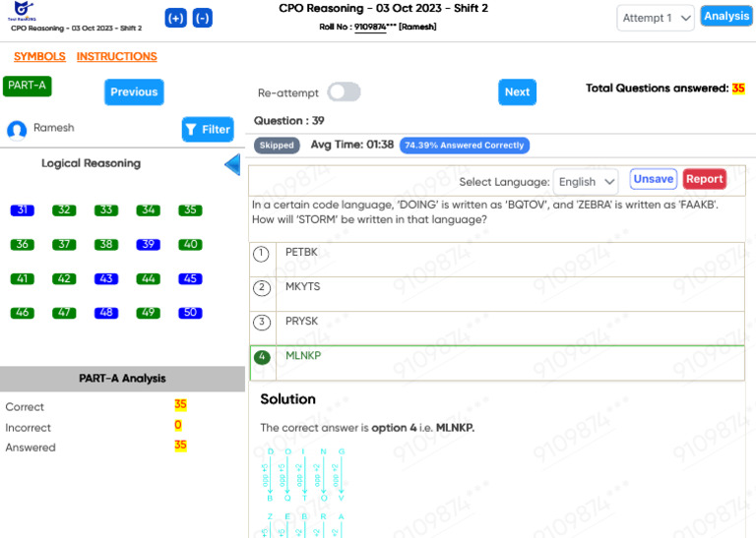Jump to question 45
The width and height of the screenshot is (756, 538).
190,279
